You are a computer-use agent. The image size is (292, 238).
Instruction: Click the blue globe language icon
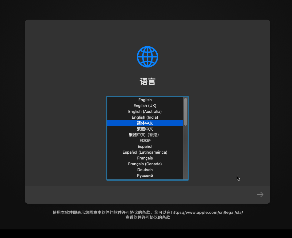(147, 57)
